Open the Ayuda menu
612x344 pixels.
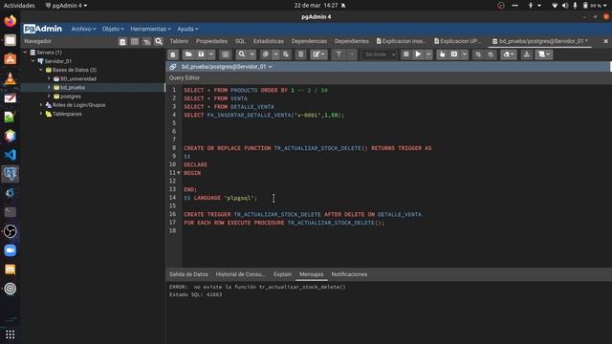[187, 29]
